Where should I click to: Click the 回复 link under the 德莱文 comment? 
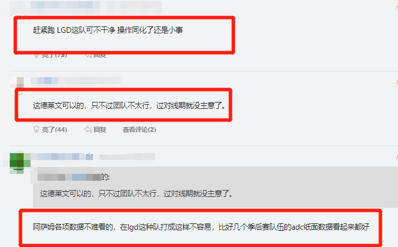click(x=100, y=130)
